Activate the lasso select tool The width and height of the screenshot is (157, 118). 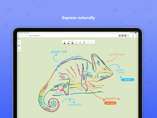click(88, 42)
